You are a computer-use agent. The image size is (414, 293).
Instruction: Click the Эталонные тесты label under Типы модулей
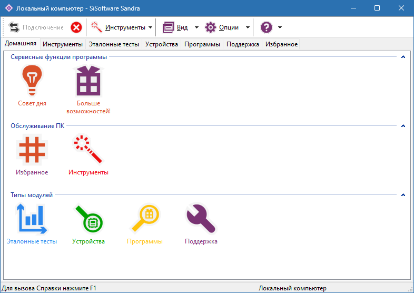click(32, 241)
